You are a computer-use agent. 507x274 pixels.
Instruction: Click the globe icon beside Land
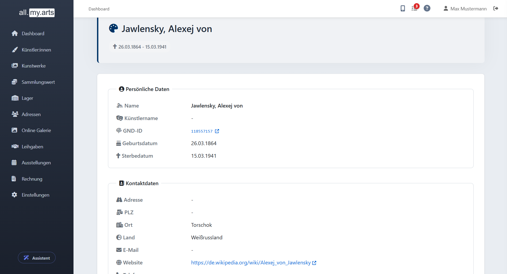click(x=119, y=237)
